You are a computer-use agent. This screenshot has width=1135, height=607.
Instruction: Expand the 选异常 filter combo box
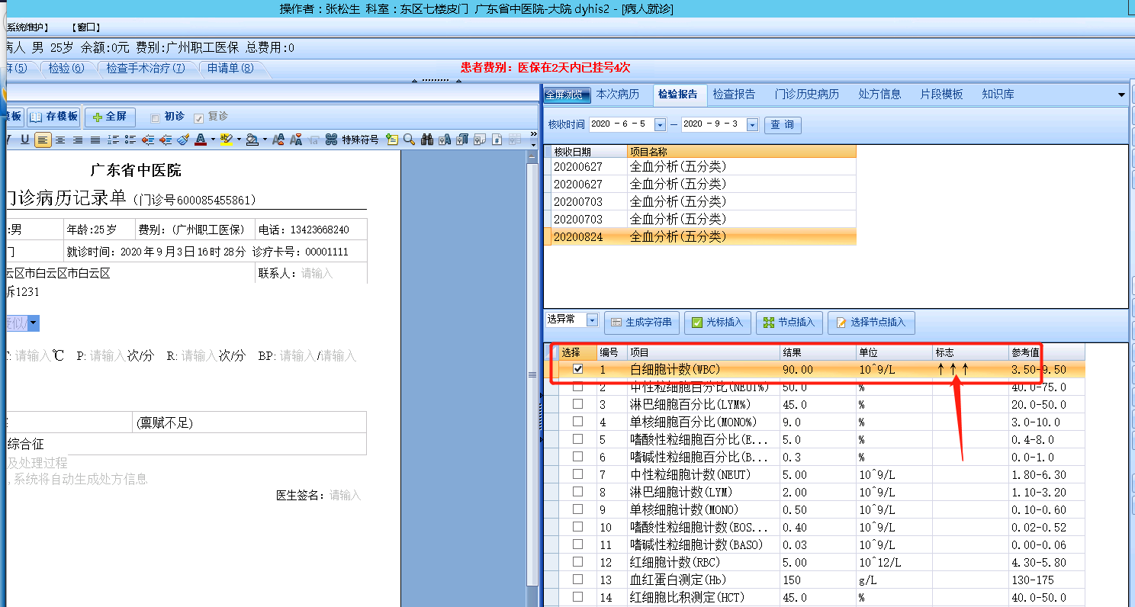point(592,320)
